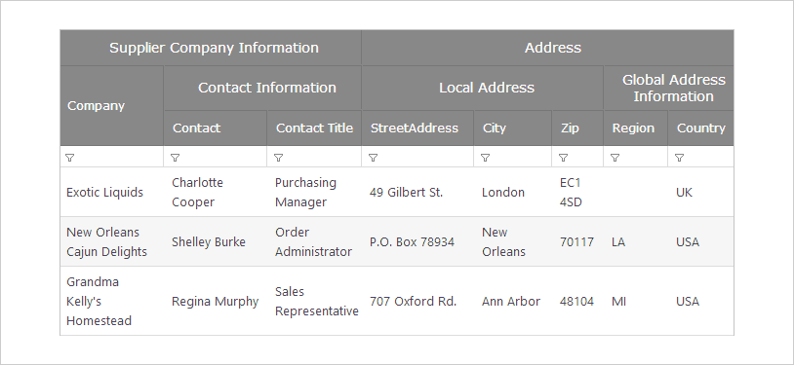
Task: Open the StreetAddress filter icon
Action: [373, 158]
